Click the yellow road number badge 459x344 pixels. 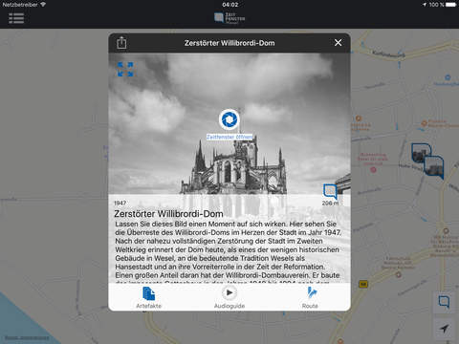363,284
